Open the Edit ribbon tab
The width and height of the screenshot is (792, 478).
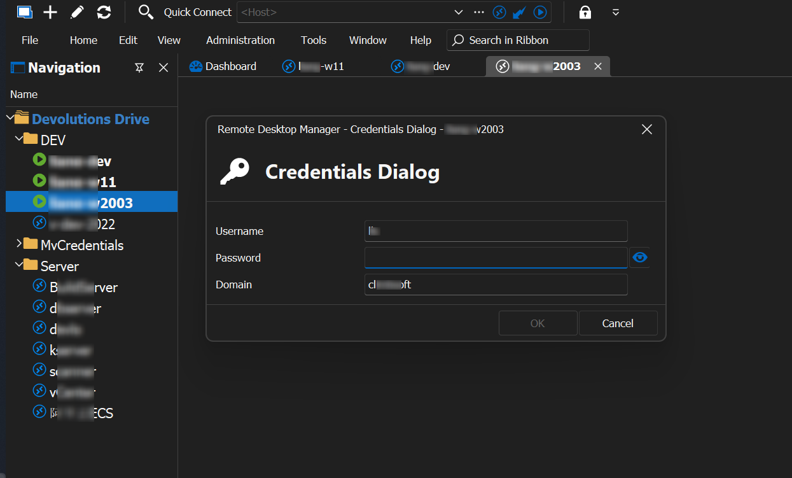pos(128,40)
